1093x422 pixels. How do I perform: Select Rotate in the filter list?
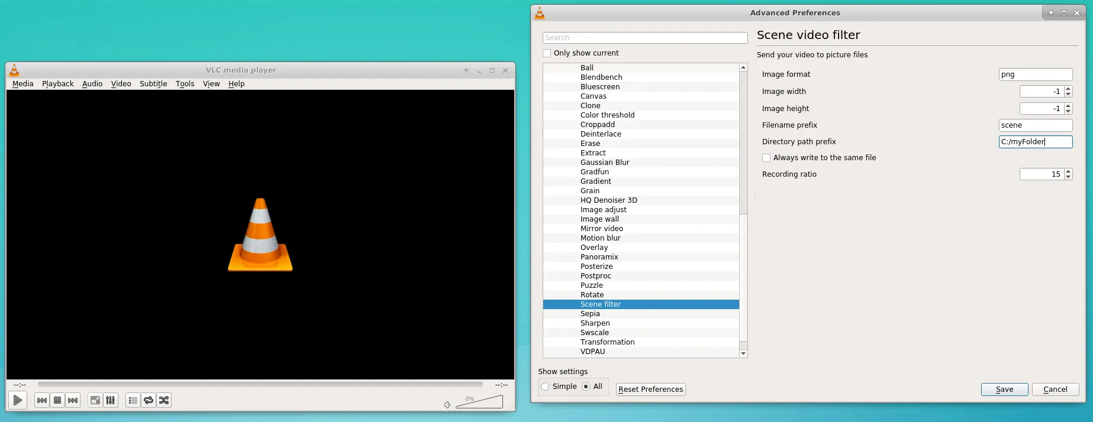[x=641, y=295]
